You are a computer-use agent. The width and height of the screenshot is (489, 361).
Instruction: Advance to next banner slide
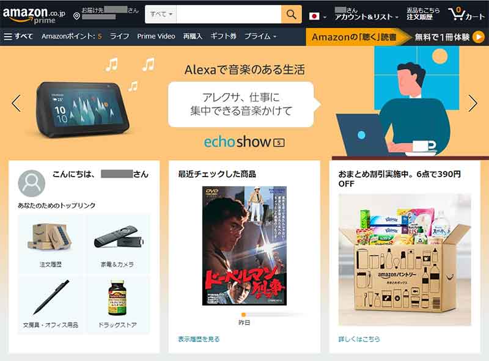(x=472, y=103)
